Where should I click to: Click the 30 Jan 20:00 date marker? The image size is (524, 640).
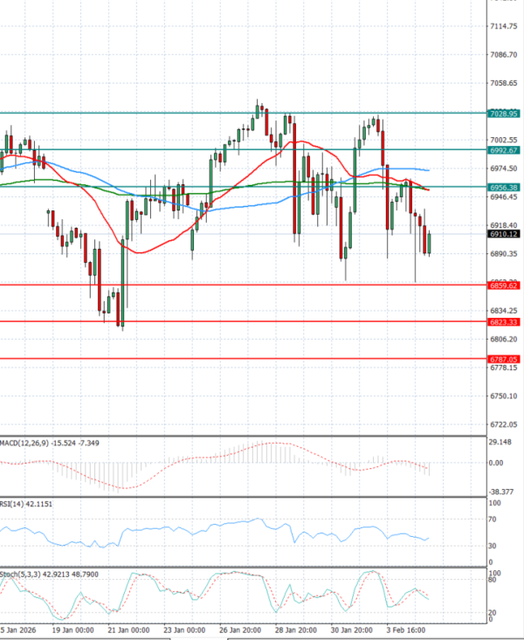[353, 630]
